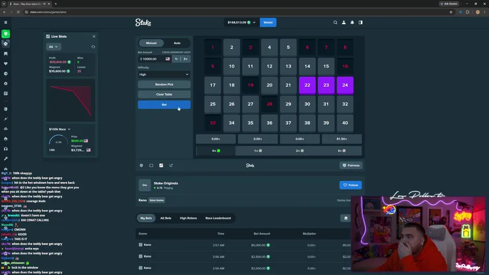Open the search icon in header

pos(335,22)
